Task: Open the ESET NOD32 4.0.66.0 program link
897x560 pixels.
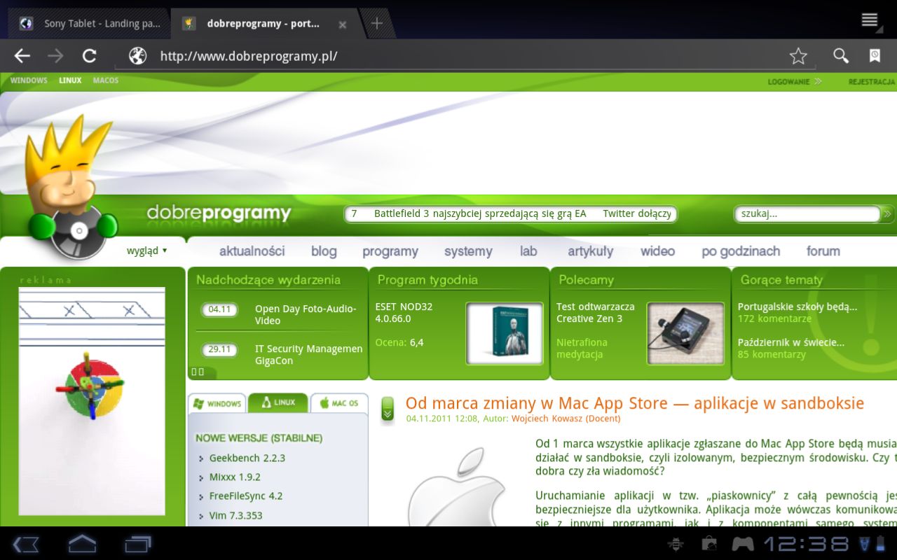Action: click(x=404, y=313)
